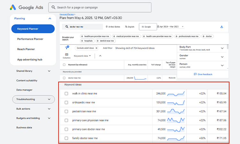Select Keyword Planner in the sidebar
This screenshot has width=240, height=144.
point(33,29)
